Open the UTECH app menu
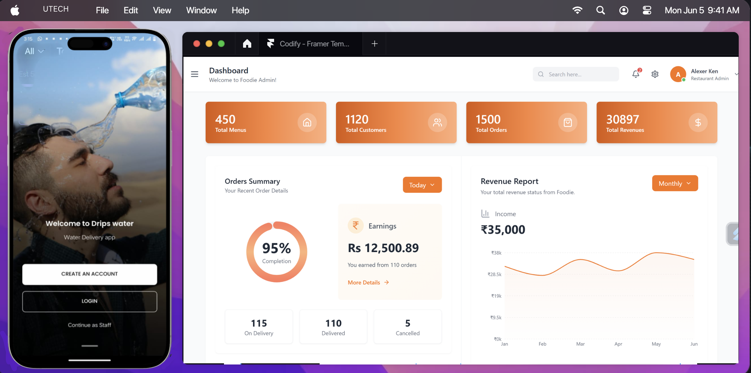 click(56, 9)
